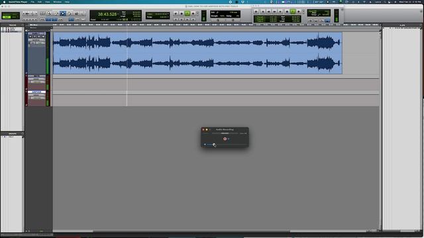This screenshot has width=424, height=238.
Task: Click the Stop button in the floating Transport window
Action: pos(287,12)
